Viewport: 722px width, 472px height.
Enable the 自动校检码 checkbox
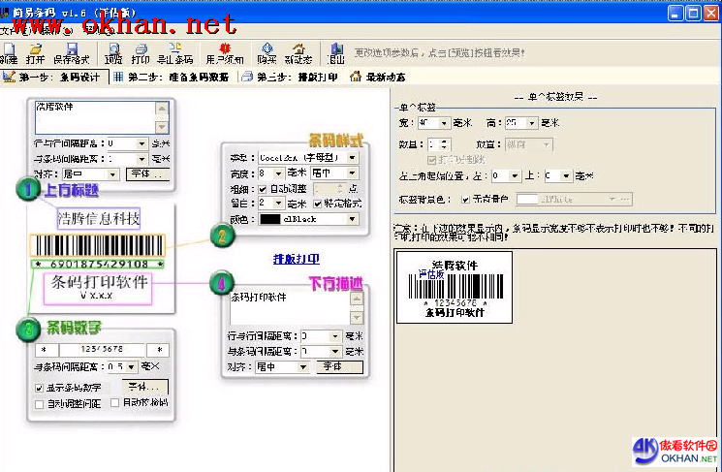(x=115, y=403)
